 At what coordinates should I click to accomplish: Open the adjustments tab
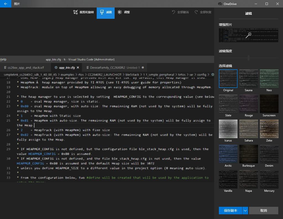124,12
